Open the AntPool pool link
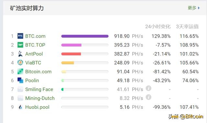 (34, 54)
